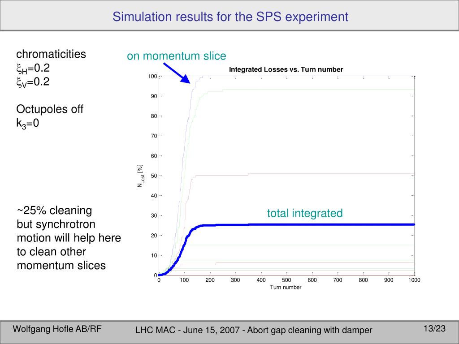Select the 'but synchrotron' text line
Screen dimensions: 459x344
point(56,224)
